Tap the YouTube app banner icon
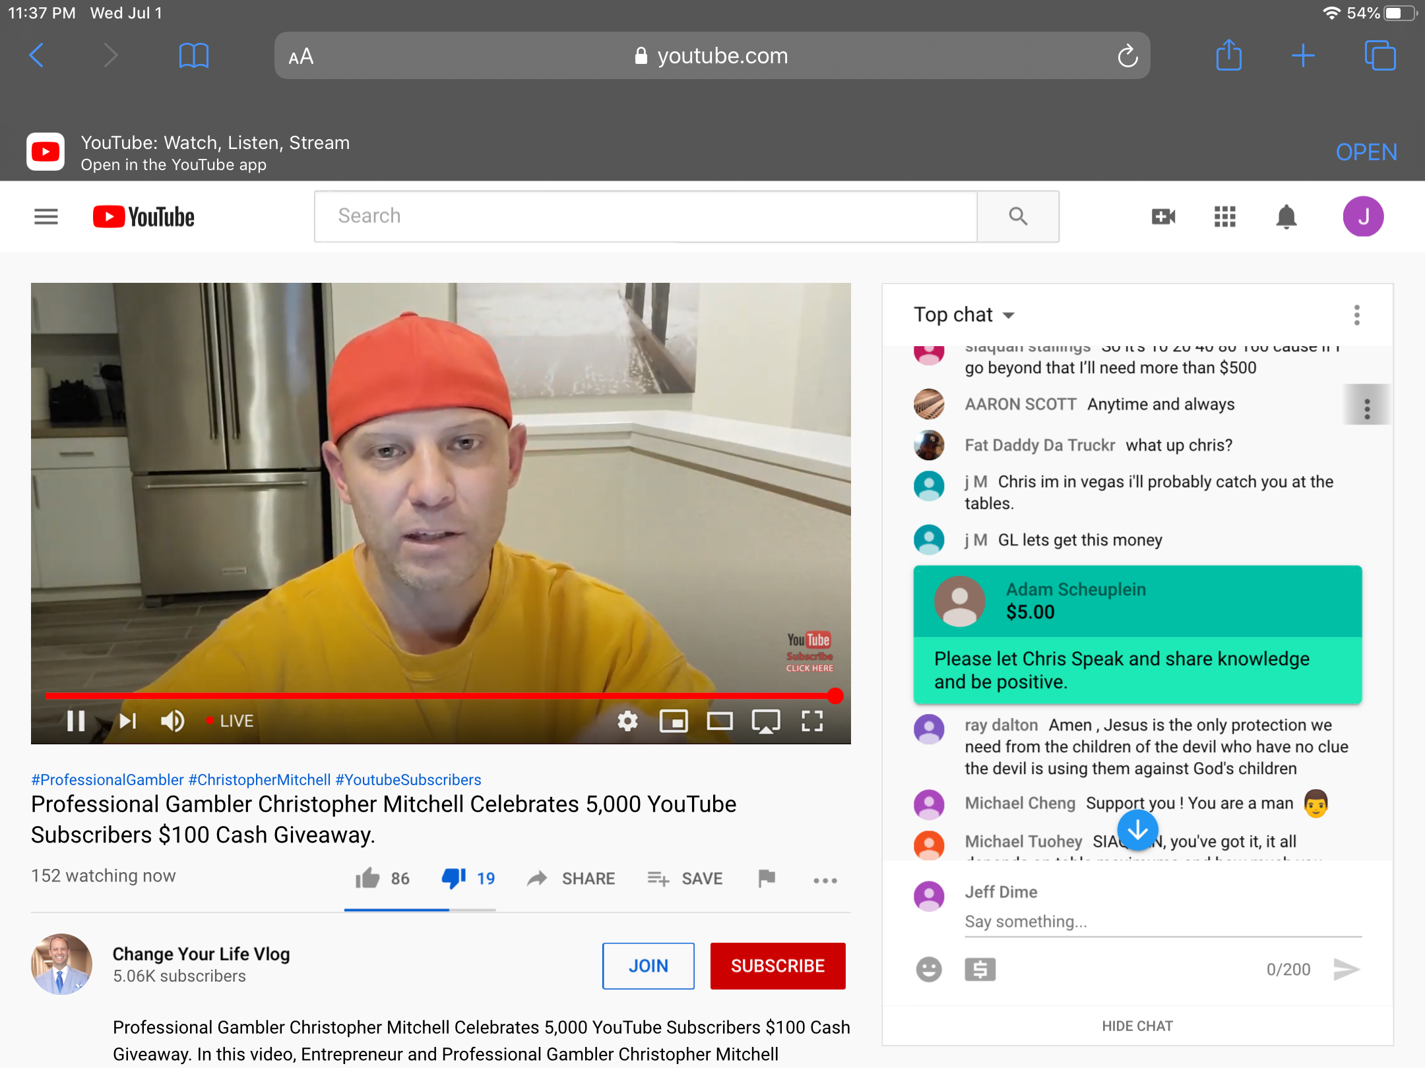This screenshot has width=1425, height=1068. pos(46,152)
